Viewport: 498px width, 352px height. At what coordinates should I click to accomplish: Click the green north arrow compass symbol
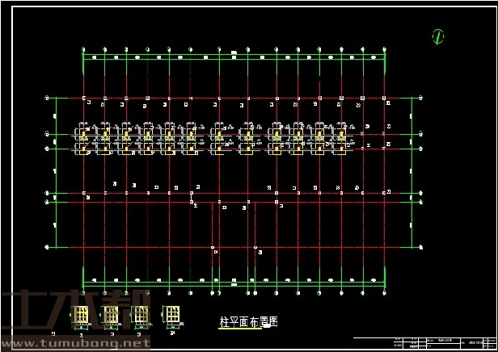tap(438, 36)
